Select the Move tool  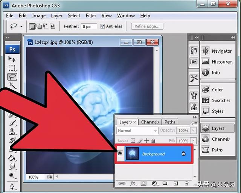click(12, 59)
